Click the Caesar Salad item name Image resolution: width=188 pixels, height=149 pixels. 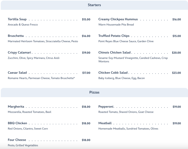(17, 73)
